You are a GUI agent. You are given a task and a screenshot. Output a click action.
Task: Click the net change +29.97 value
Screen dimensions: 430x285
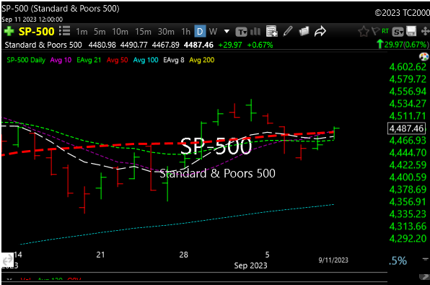230,45
